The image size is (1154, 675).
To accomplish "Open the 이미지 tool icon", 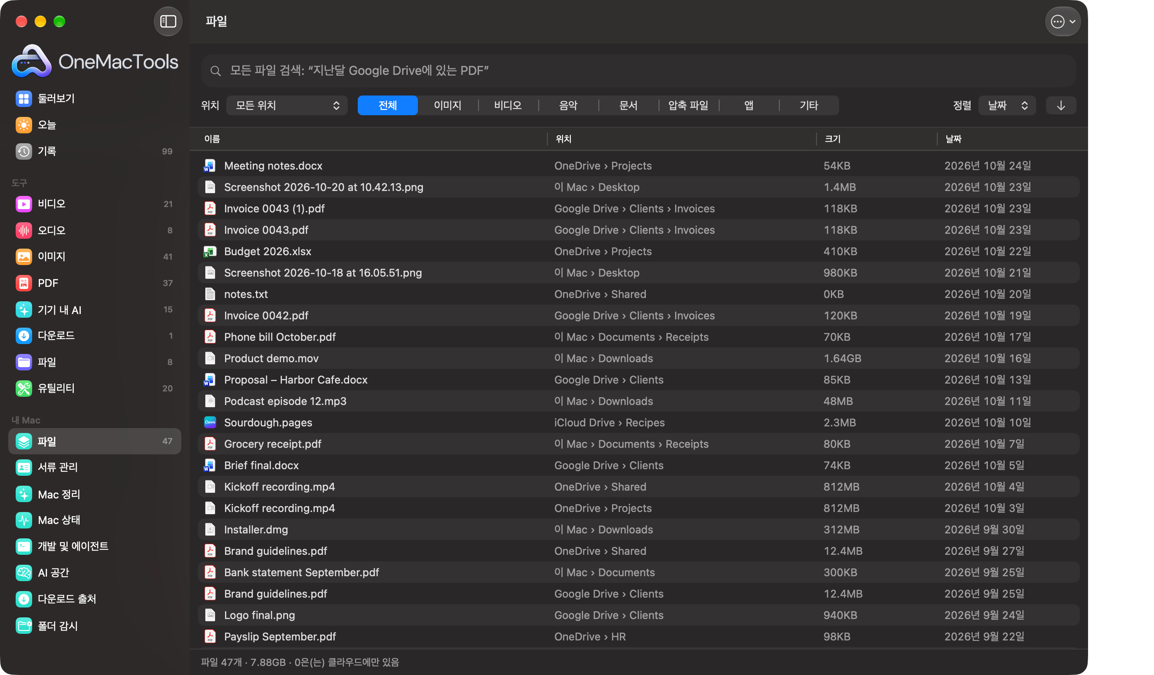I will pyautogui.click(x=24, y=256).
